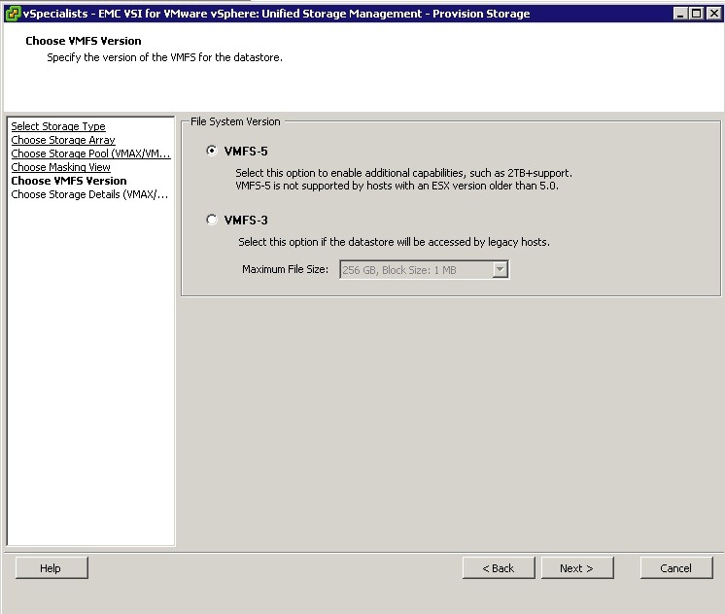This screenshot has width=725, height=614.
Task: Select Choose Storage Details in wizard steps
Action: tap(89, 194)
